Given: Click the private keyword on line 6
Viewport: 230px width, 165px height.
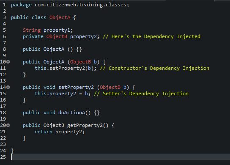Looking at the screenshot, I should [33, 36].
